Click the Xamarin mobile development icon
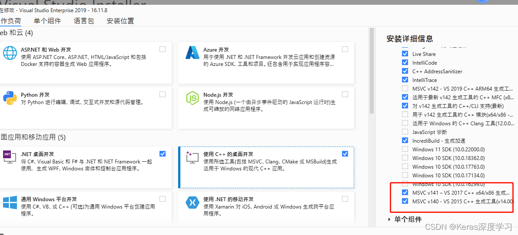The width and height of the screenshot is (518, 235). pos(192,202)
